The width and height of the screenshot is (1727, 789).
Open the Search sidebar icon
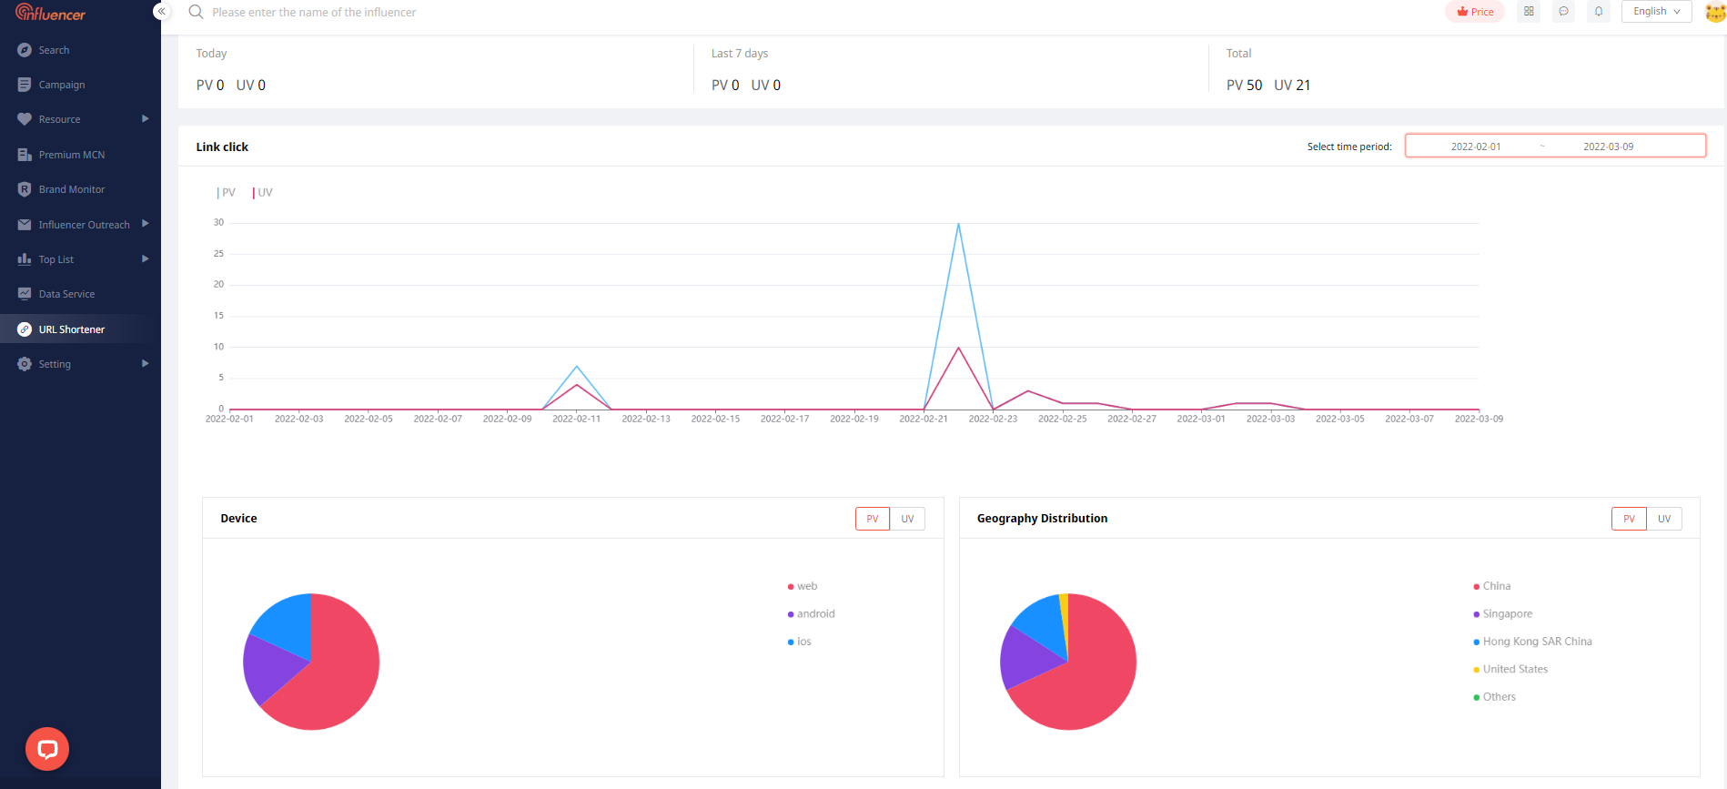(25, 50)
